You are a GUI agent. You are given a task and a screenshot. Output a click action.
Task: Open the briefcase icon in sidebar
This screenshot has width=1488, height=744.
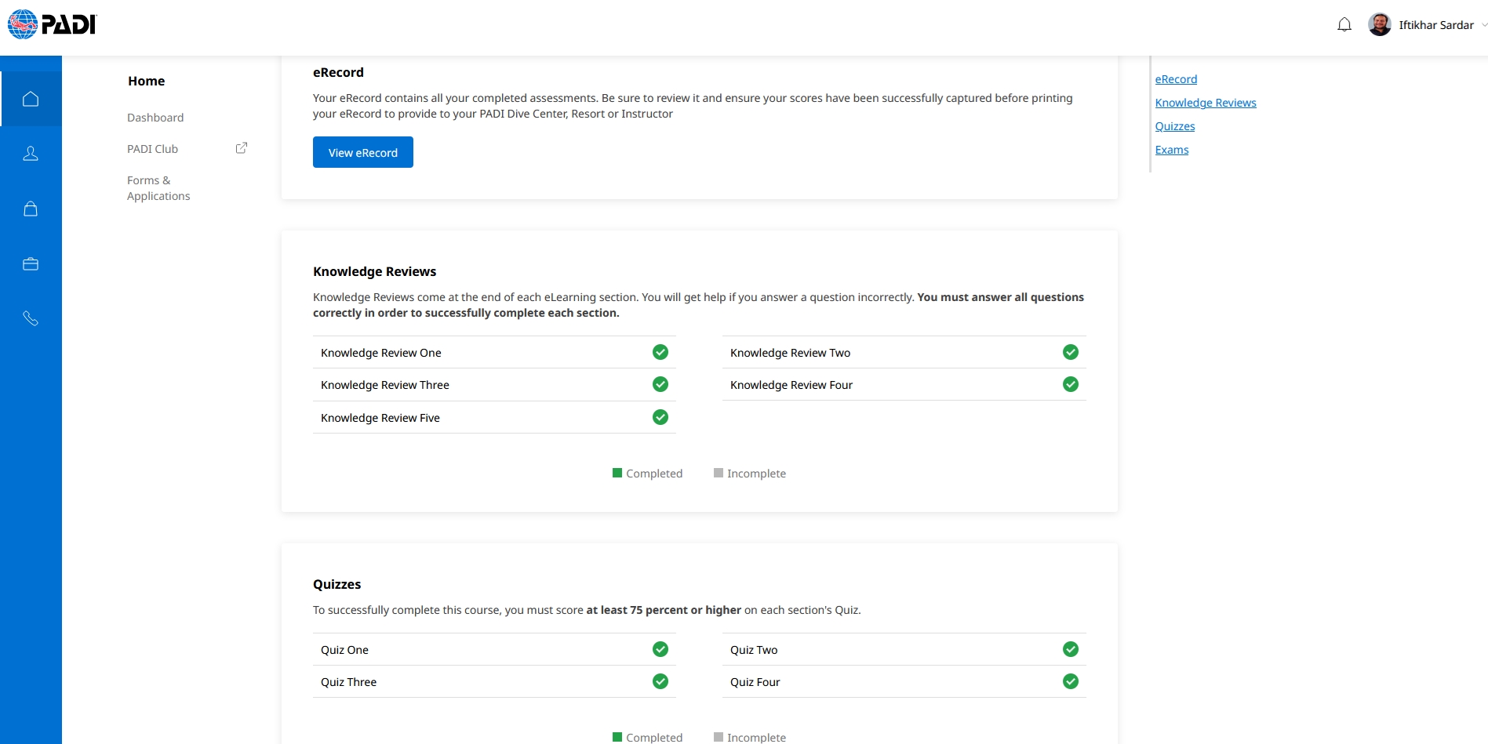31,264
